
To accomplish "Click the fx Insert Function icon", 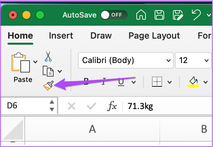I will [112, 106].
